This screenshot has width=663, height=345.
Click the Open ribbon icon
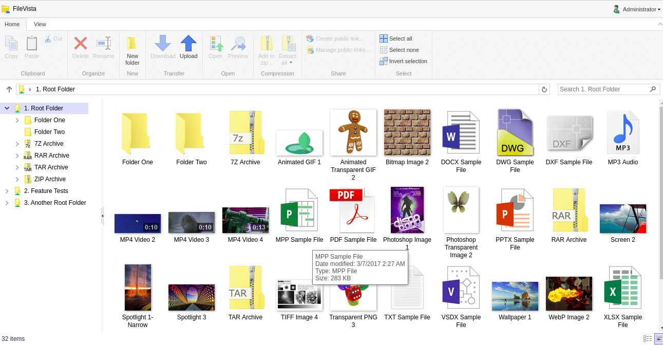216,43
